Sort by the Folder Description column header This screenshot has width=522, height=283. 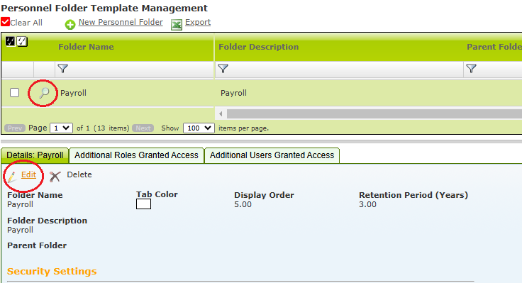click(x=258, y=47)
